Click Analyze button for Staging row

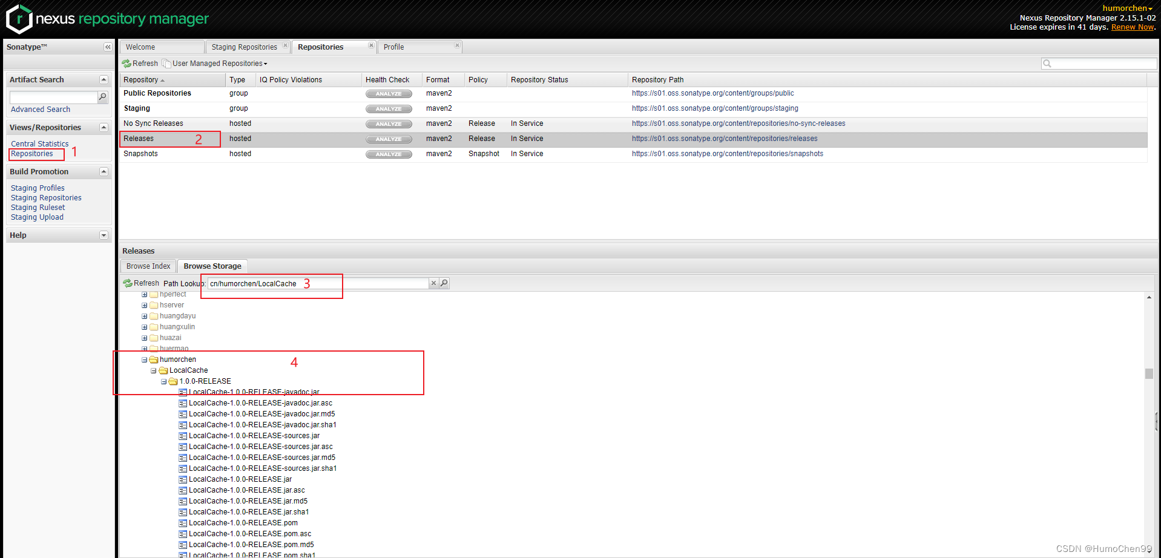tap(389, 109)
